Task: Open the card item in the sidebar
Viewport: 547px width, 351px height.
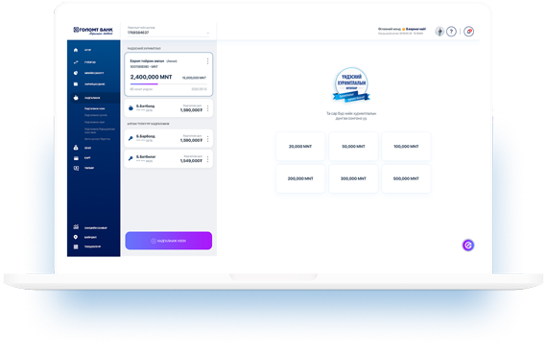Action: pyautogui.click(x=82, y=158)
